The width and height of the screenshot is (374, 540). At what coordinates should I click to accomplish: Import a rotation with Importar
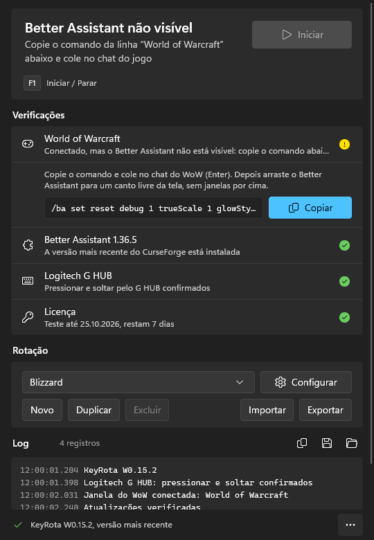(267, 410)
